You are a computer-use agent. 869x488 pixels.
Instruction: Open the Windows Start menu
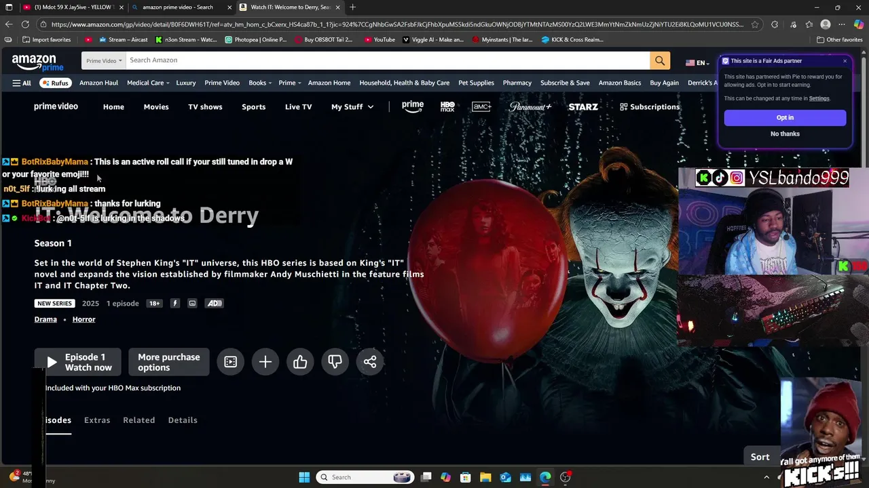coord(304,477)
